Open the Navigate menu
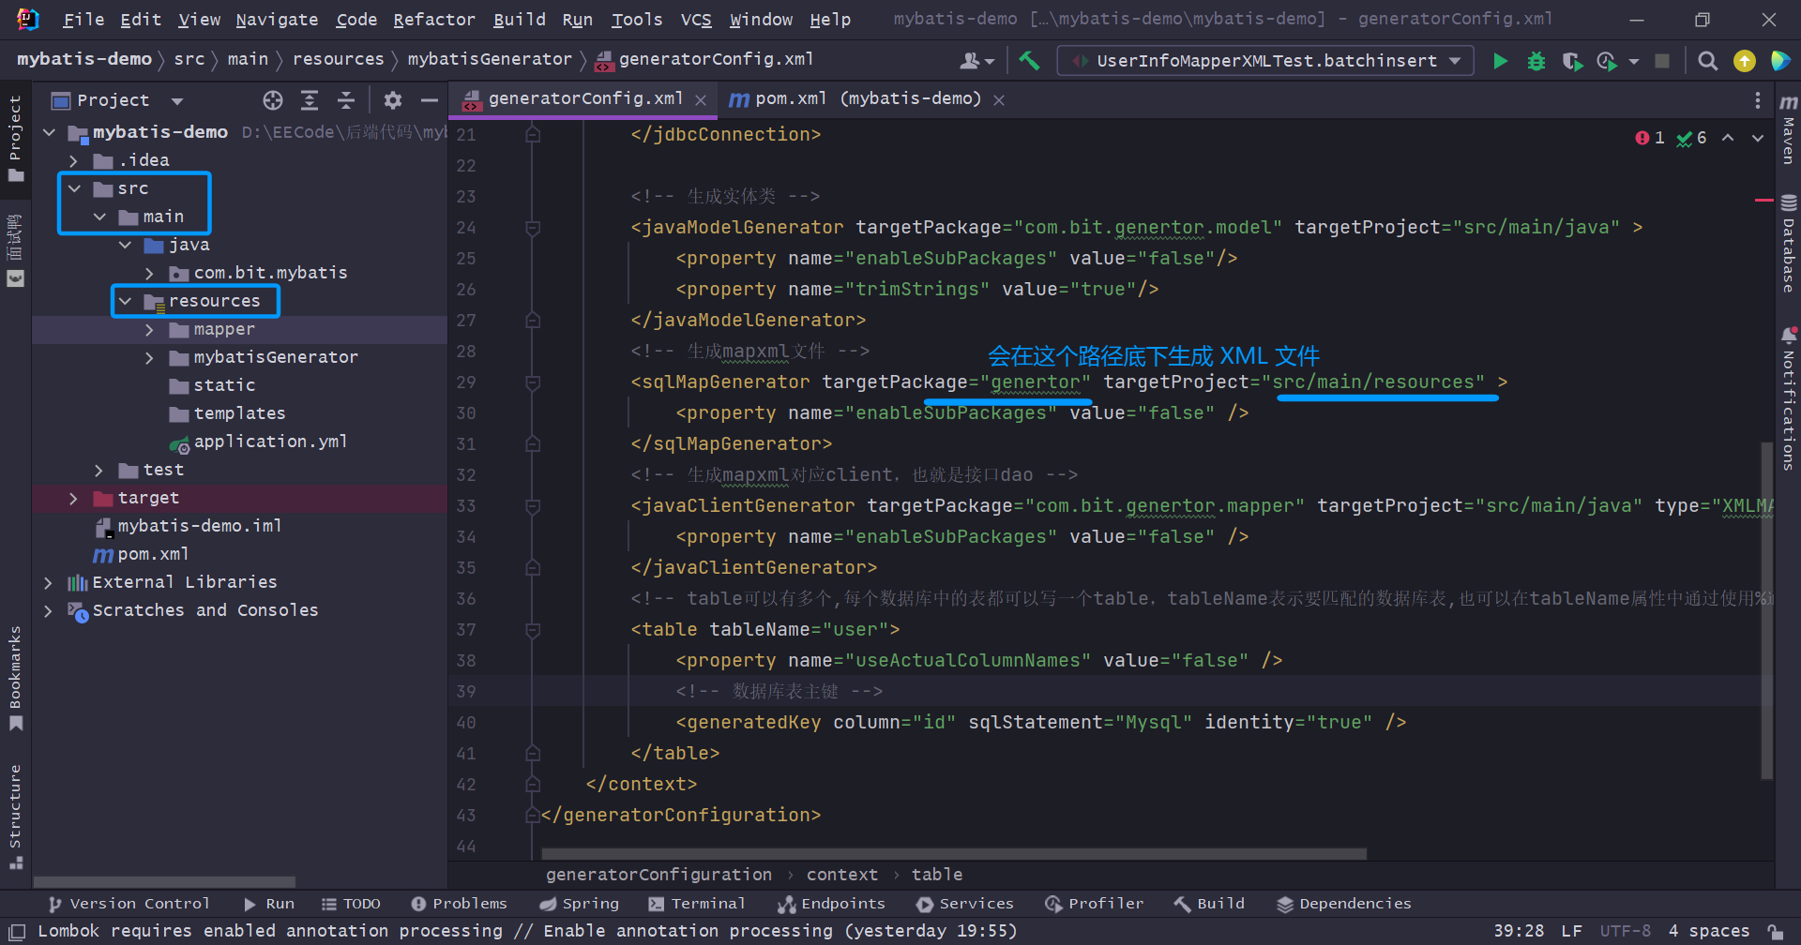This screenshot has width=1801, height=945. coord(277,20)
